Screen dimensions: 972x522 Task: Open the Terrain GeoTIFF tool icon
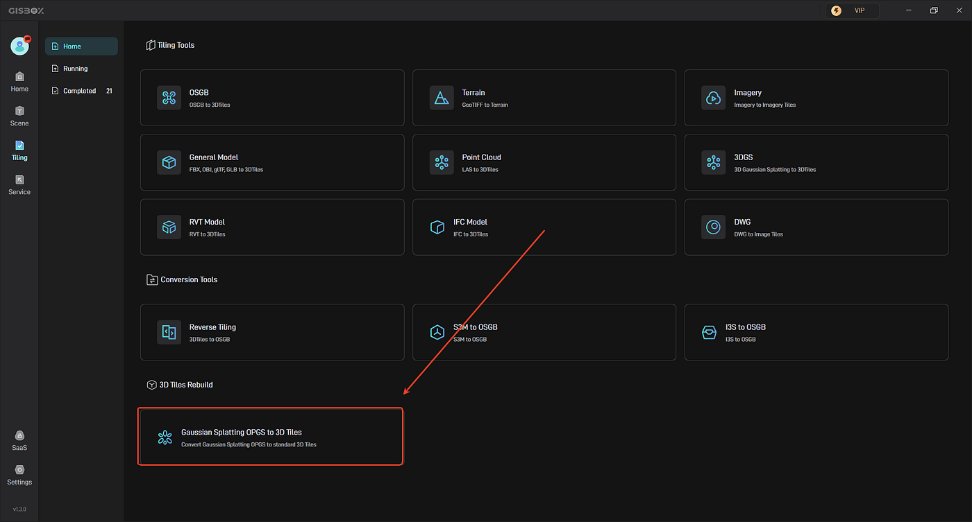[x=441, y=98]
